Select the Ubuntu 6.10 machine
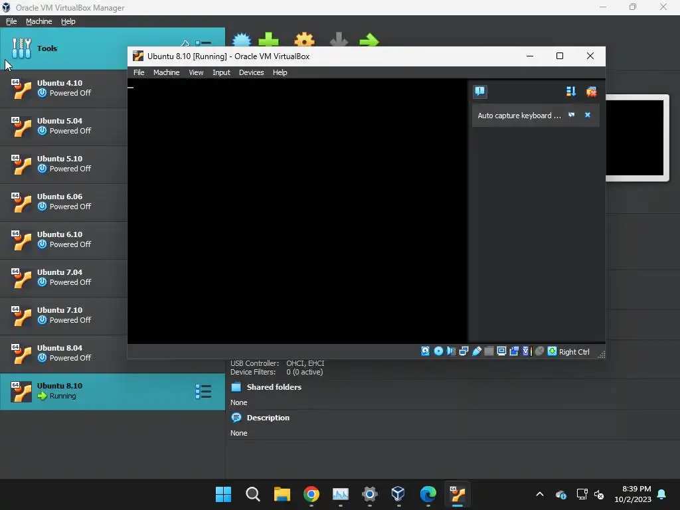The width and height of the screenshot is (680, 510). 64,239
